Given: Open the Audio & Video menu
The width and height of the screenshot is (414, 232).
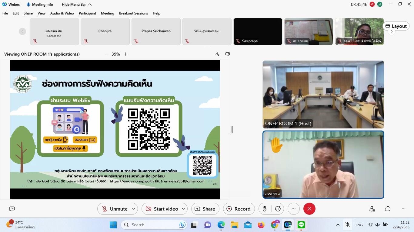Looking at the screenshot, I should [62, 13].
